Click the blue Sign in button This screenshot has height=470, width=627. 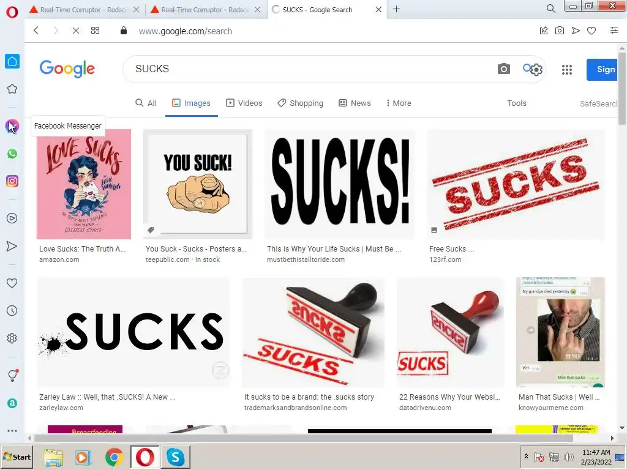pyautogui.click(x=602, y=70)
